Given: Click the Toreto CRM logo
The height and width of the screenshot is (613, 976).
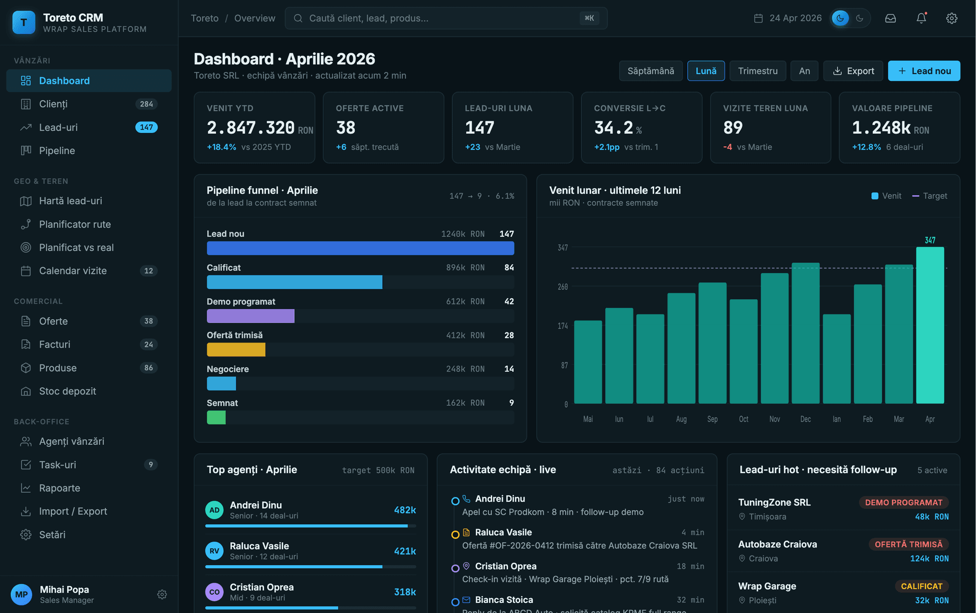Looking at the screenshot, I should [x=23, y=22].
